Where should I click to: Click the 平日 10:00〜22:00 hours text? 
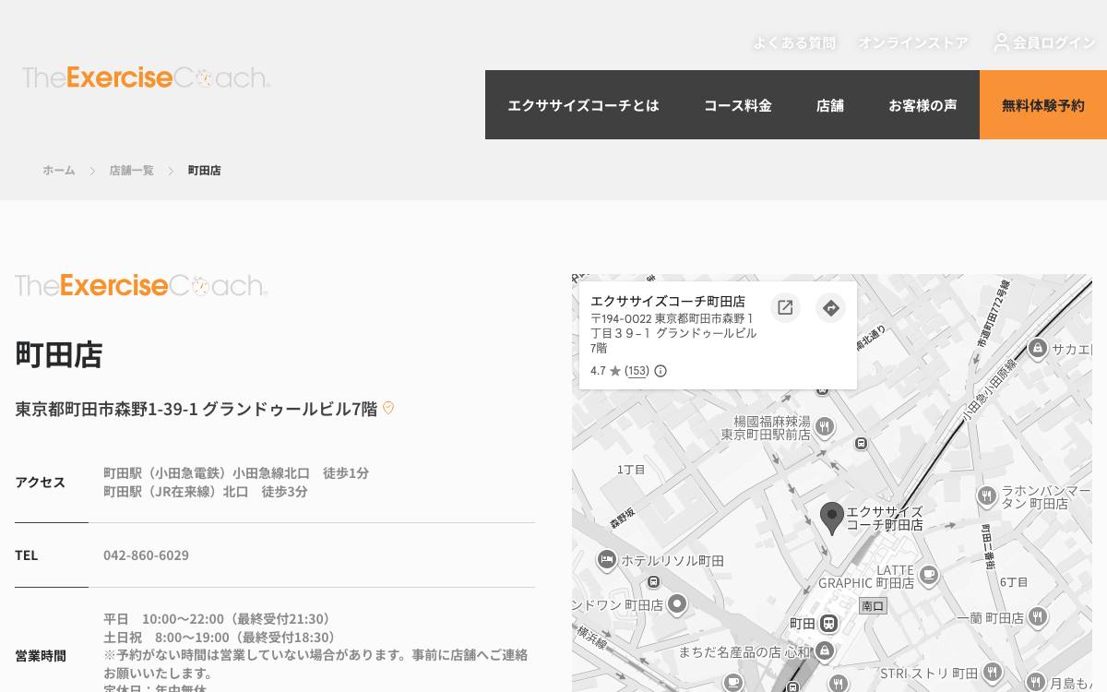tap(217, 619)
